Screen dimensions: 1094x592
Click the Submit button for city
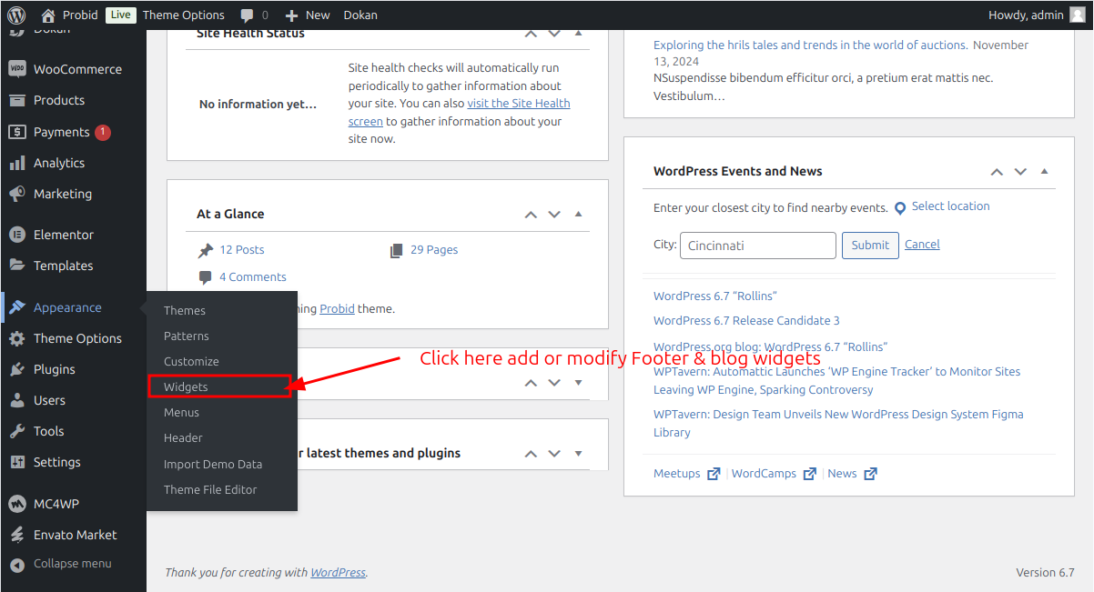(x=870, y=245)
